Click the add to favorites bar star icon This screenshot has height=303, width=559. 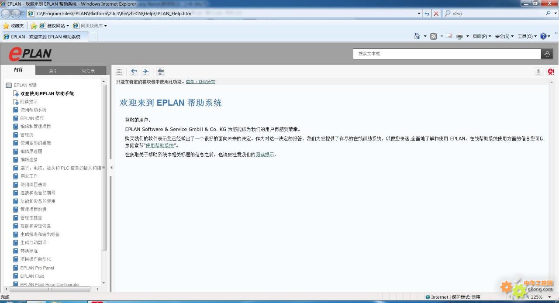point(34,26)
